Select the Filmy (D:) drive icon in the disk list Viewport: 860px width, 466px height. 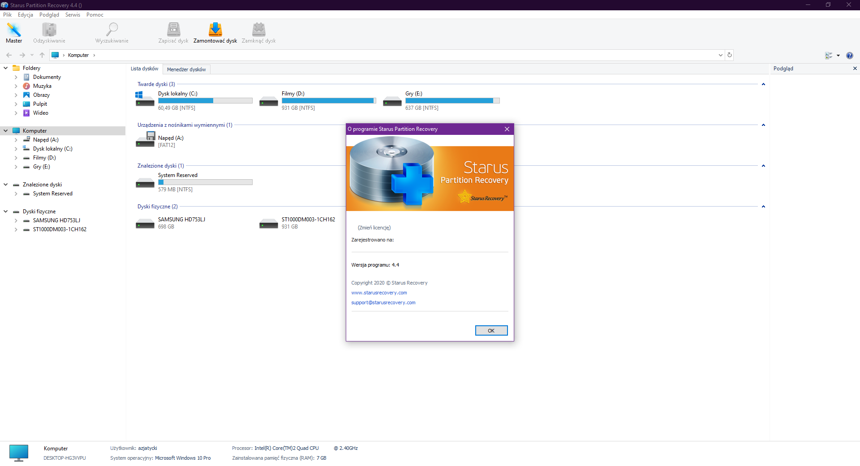[x=269, y=101]
